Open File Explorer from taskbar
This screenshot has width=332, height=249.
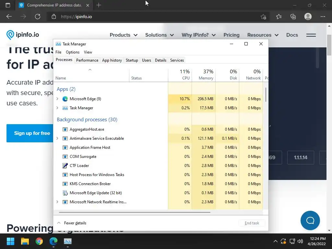pos(25,241)
